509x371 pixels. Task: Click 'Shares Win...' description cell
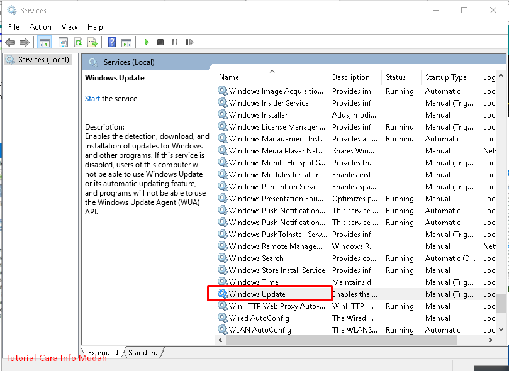353,150
